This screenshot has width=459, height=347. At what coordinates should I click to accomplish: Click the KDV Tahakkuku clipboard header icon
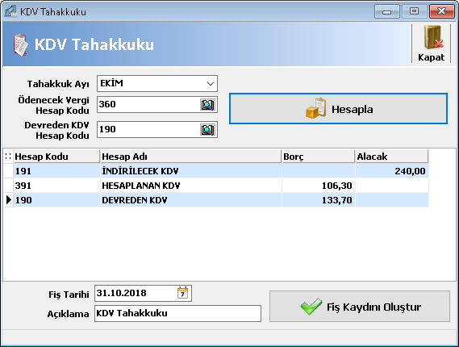point(20,44)
